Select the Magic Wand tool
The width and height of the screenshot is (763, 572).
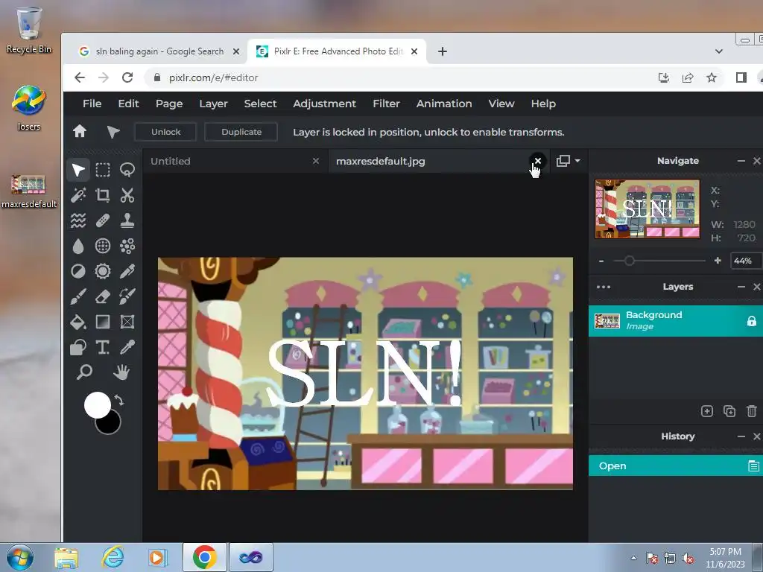[77, 196]
